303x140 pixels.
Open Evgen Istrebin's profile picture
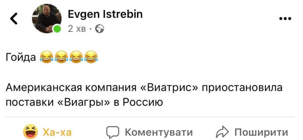click(x=47, y=18)
